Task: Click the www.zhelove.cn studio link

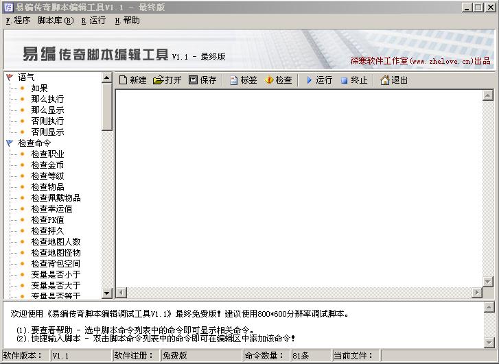Action: 420,60
